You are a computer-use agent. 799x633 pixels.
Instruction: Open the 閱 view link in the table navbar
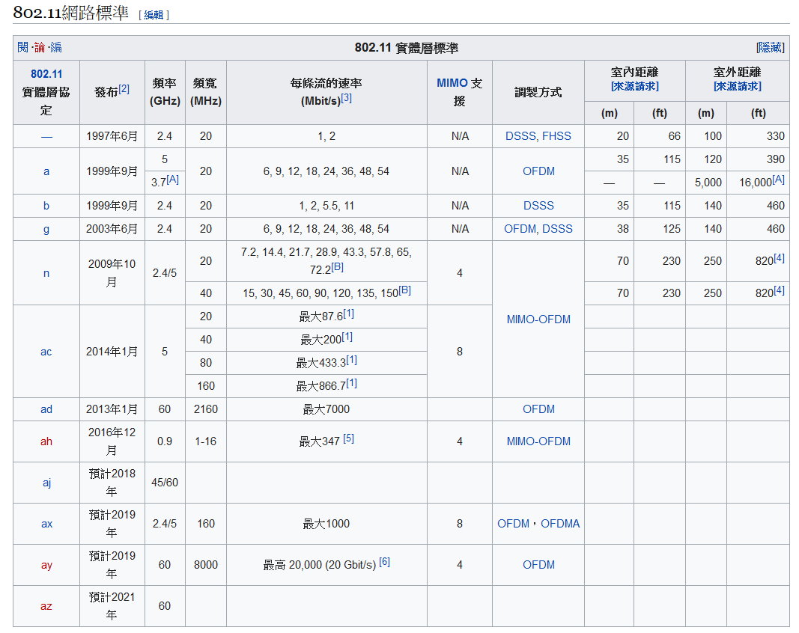[x=22, y=48]
